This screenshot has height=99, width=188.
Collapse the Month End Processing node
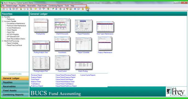(x=3, y=41)
